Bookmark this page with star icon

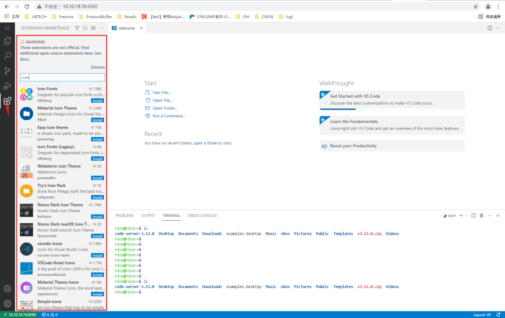(x=476, y=7)
